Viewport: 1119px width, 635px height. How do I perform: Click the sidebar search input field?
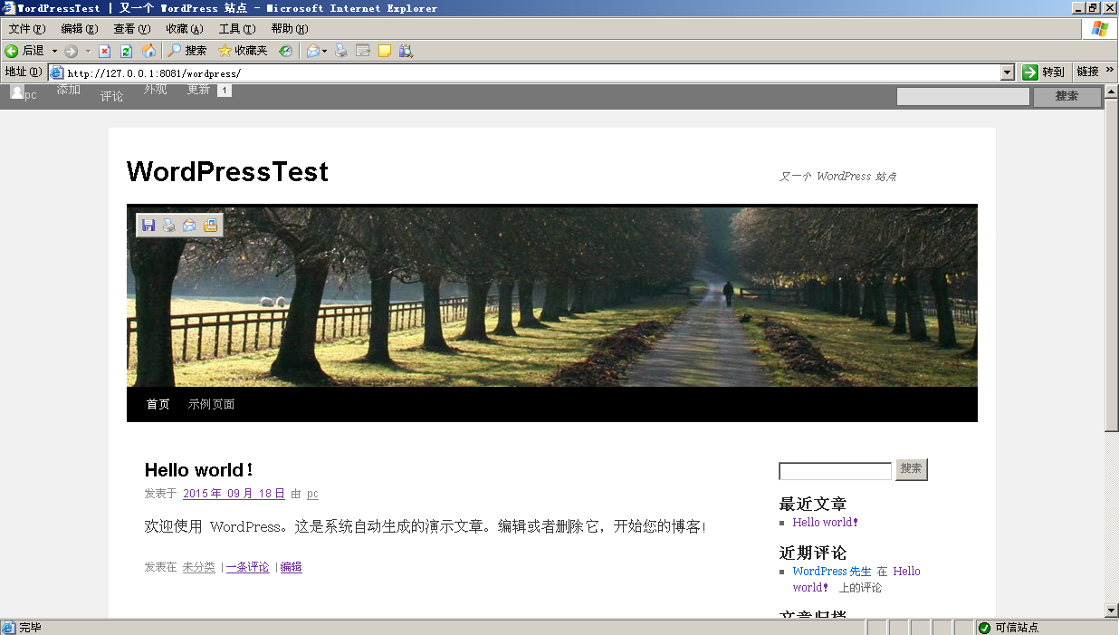[835, 471]
